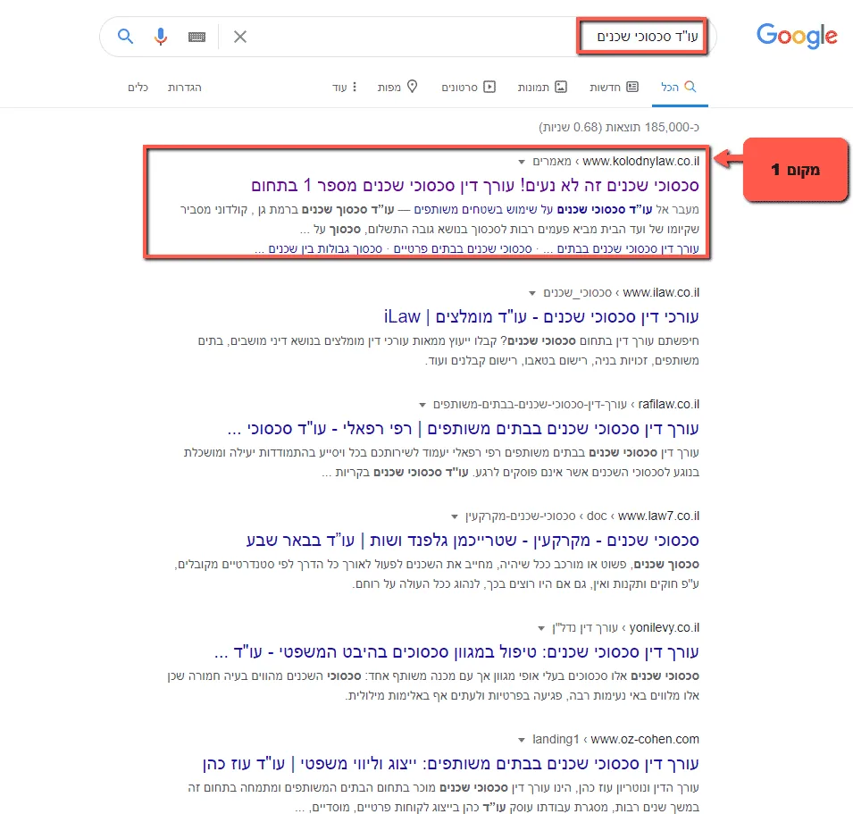Click the play icon beside סרטונים
This screenshot has width=853, height=814.
click(x=489, y=87)
